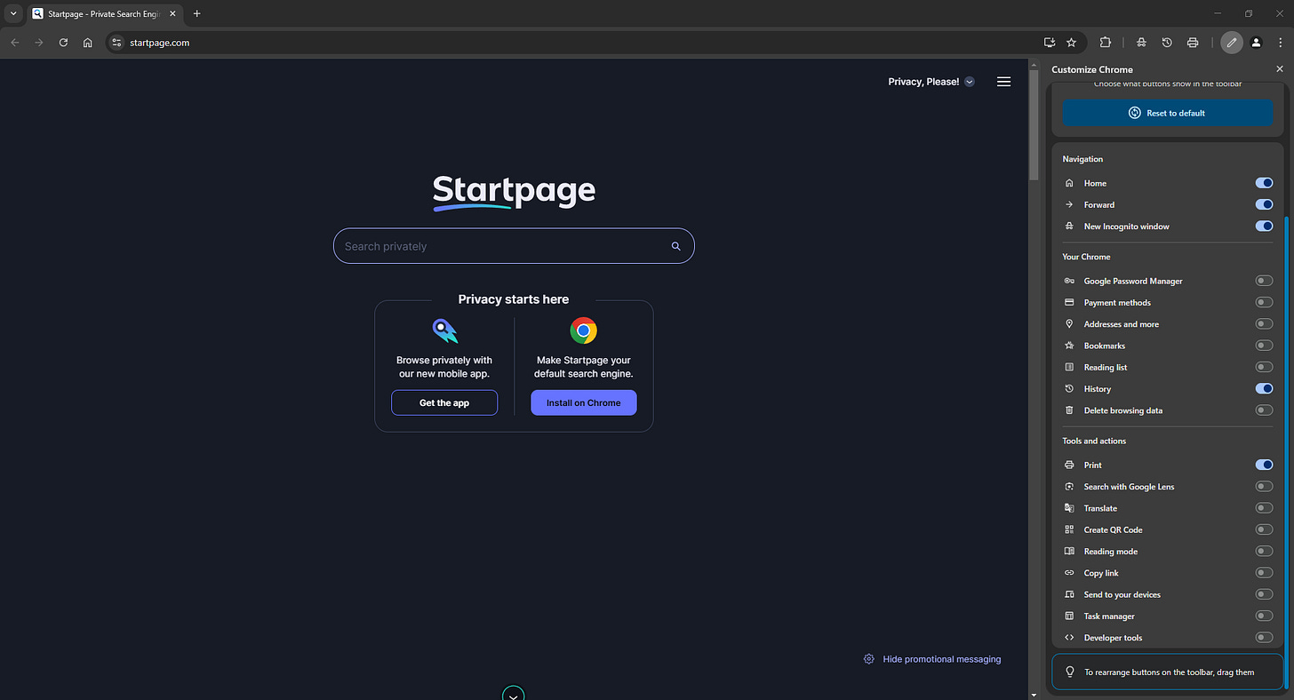1294x700 pixels.
Task: Click Reset to default button
Action: coord(1168,113)
